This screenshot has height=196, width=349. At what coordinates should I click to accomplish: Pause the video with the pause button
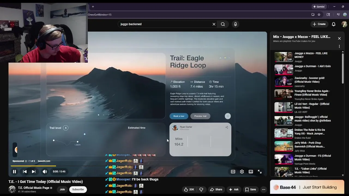pyautogui.click(x=14, y=171)
